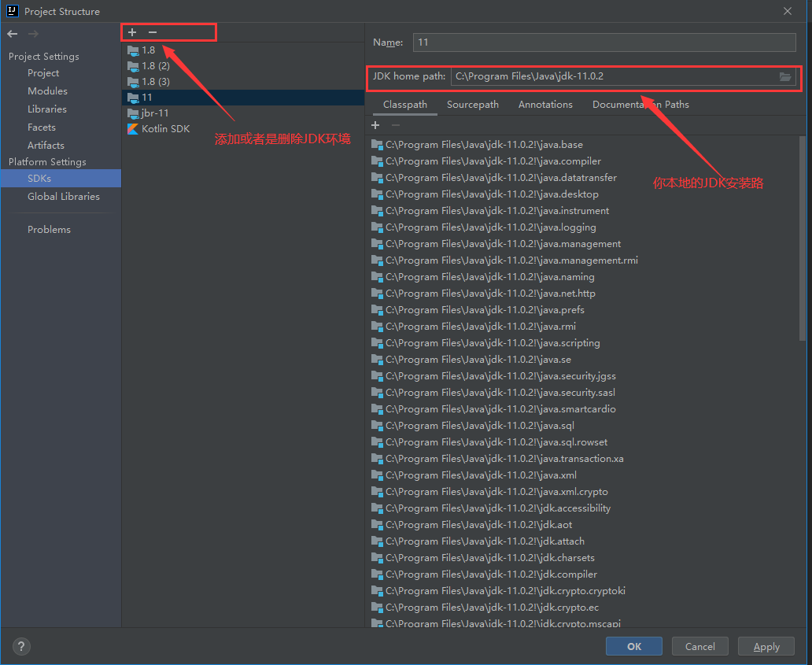Click the remove SDK minus icon

(153, 32)
